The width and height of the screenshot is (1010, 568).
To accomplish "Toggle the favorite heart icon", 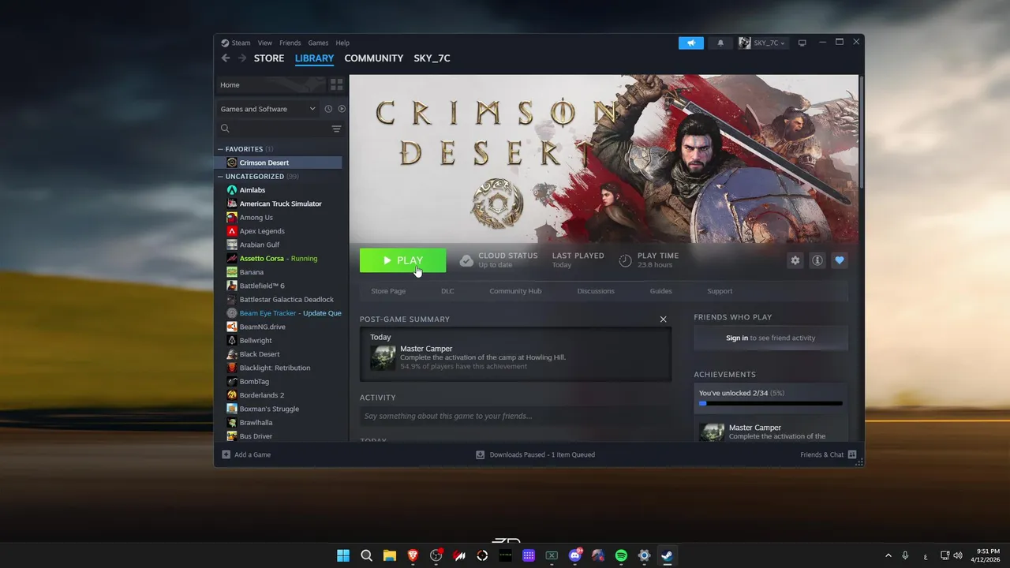I will click(x=840, y=260).
